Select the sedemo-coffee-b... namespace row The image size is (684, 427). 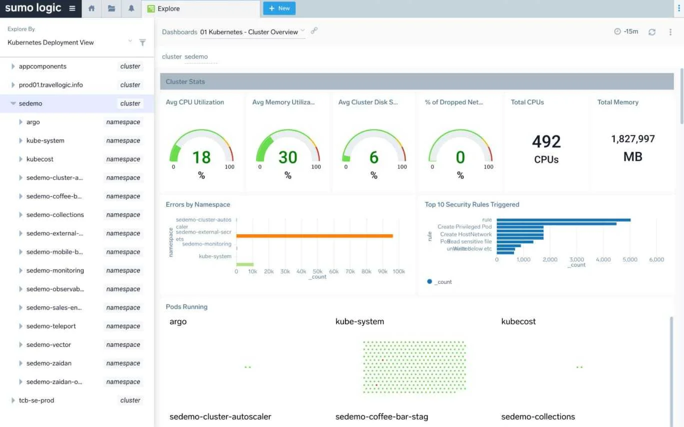pyautogui.click(x=77, y=196)
